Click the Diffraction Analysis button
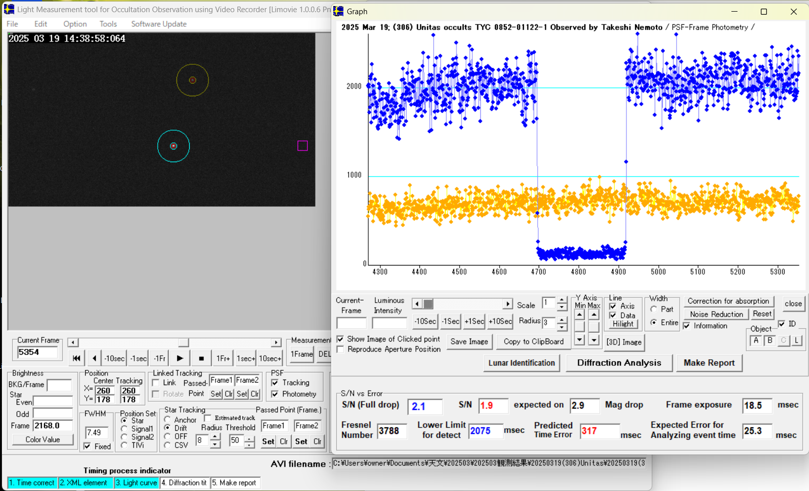The width and height of the screenshot is (809, 491). (x=619, y=363)
